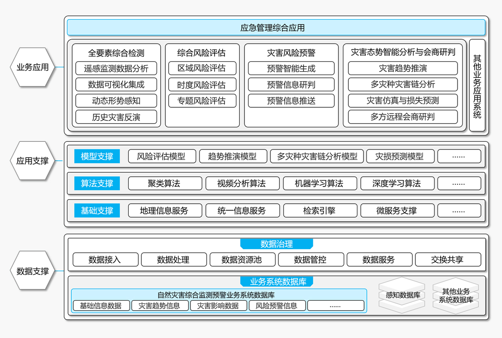Open 多灾种灾害链分析 item

pos(403,84)
